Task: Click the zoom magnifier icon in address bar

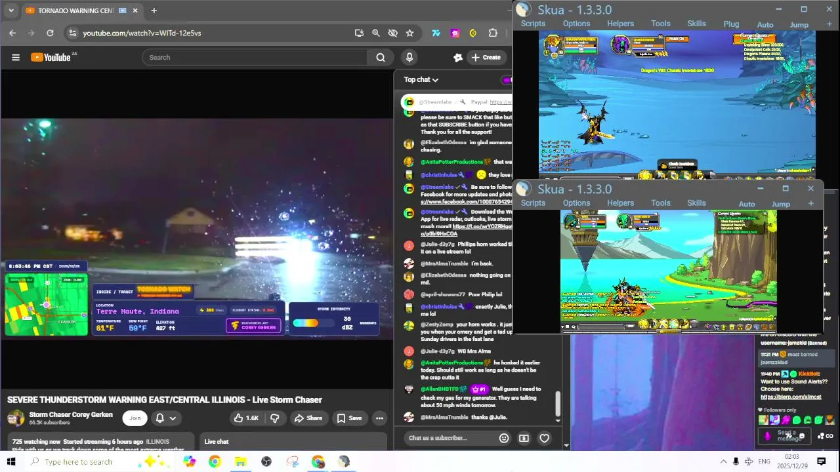Action: coord(376,33)
